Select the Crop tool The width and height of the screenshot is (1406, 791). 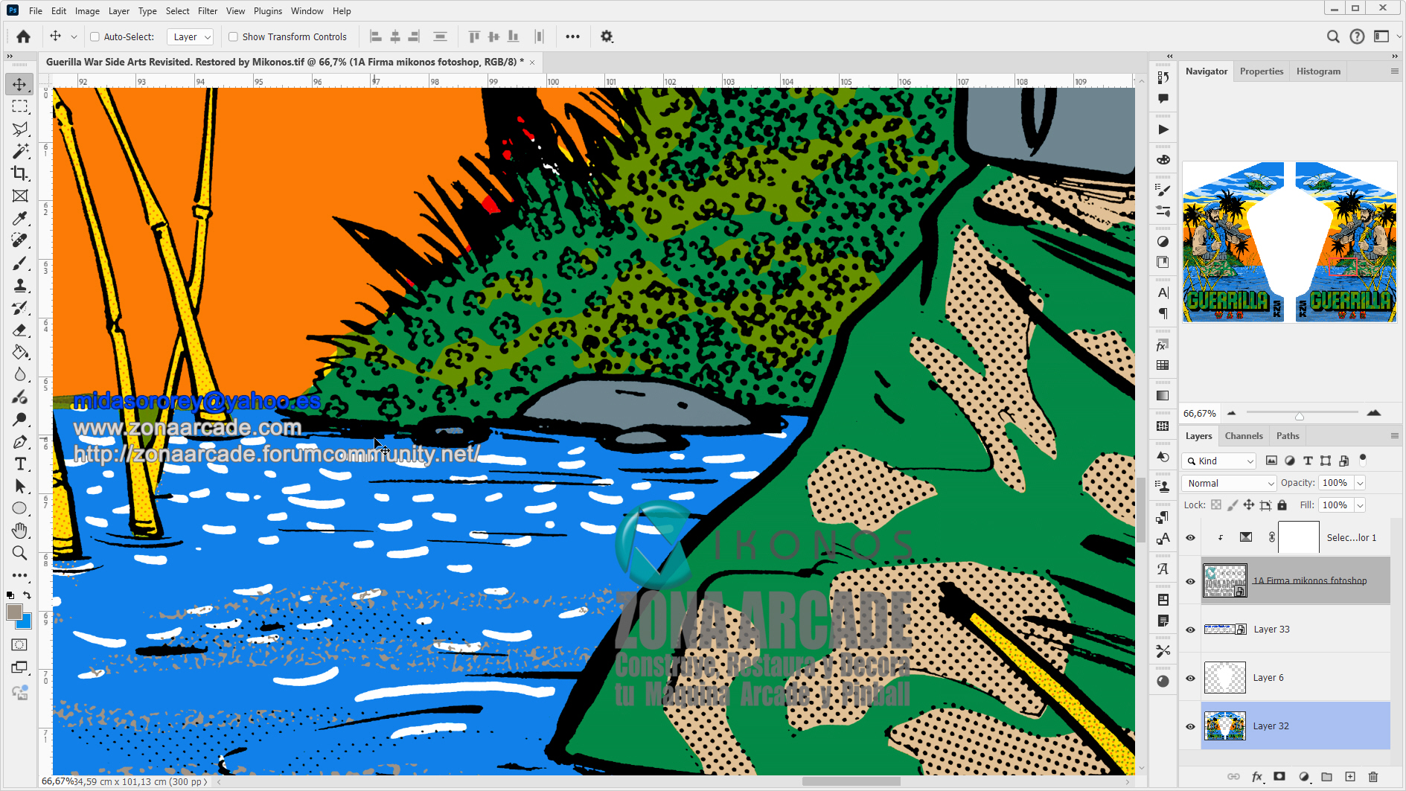pos(20,173)
